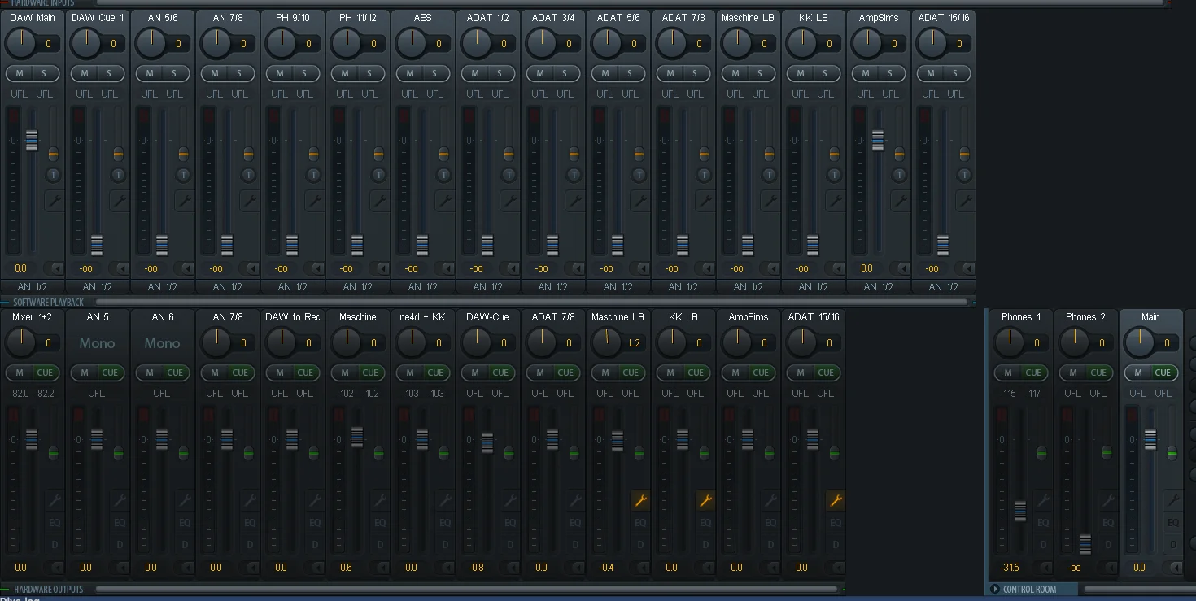Click the T trim icon on PH 11/12
1196x601 pixels.
pos(378,175)
